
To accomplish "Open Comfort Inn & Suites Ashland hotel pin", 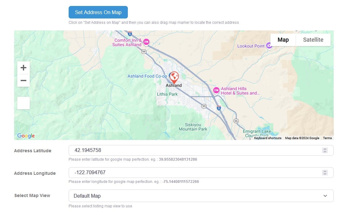I will (146, 42).
